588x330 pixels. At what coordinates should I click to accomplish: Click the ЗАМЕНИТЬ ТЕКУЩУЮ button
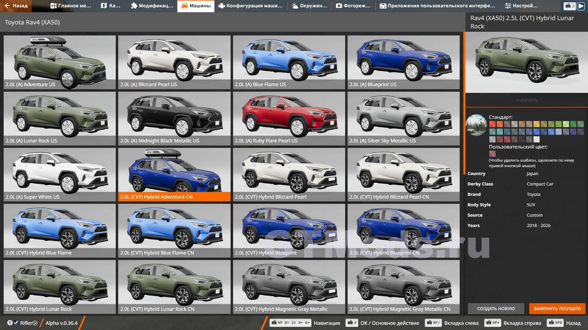(x=557, y=309)
